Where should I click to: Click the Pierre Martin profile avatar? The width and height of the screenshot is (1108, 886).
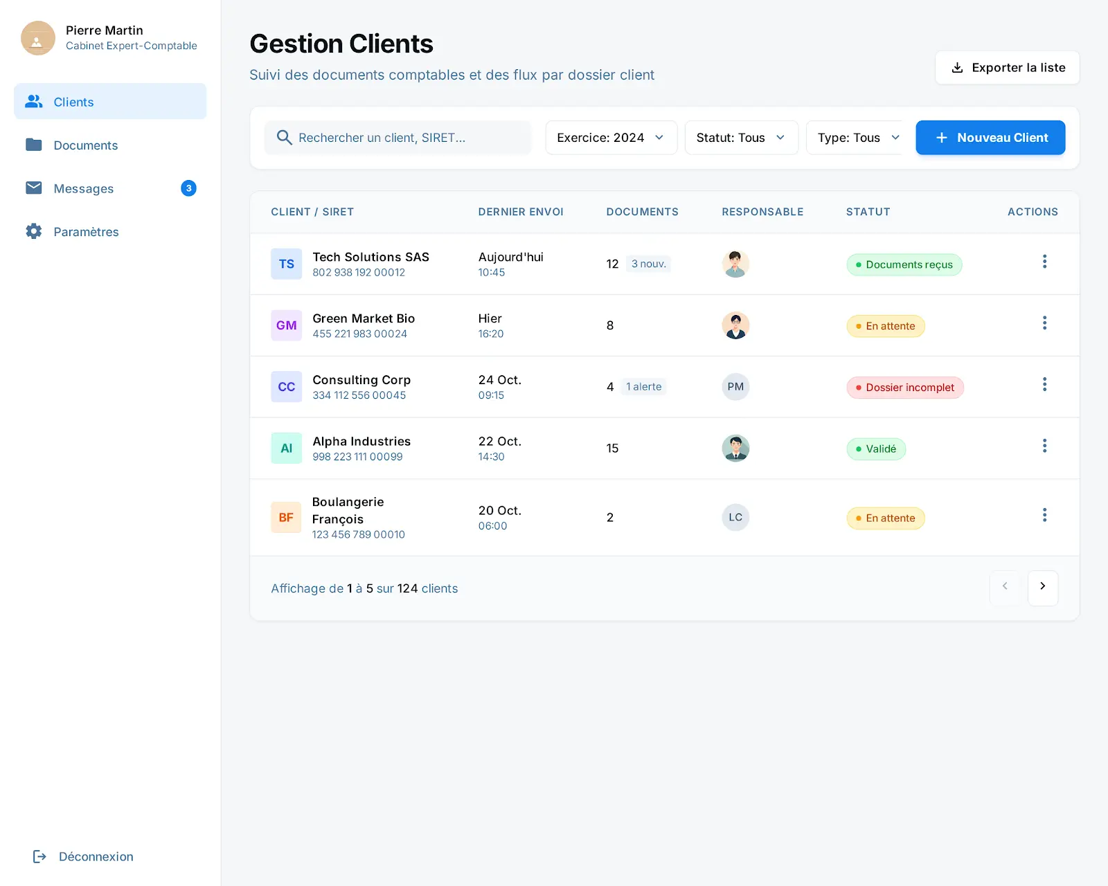point(38,38)
